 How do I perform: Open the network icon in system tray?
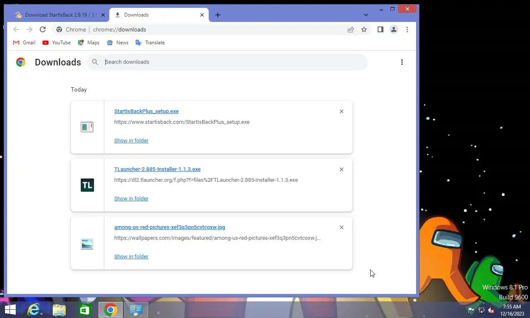point(481,310)
